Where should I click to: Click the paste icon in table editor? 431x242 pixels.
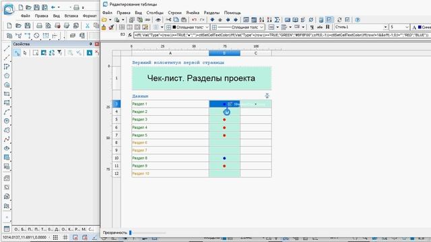(184, 19)
